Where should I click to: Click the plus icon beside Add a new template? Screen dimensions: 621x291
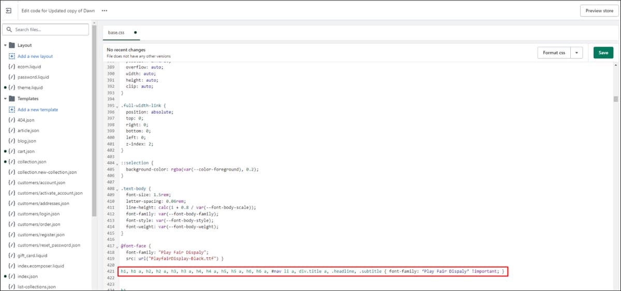coord(11,109)
